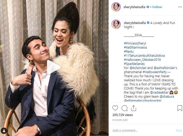This screenshot has width=183, height=136.
Task: Open the #PrincessSheryl hashtag
Action: [135, 43]
